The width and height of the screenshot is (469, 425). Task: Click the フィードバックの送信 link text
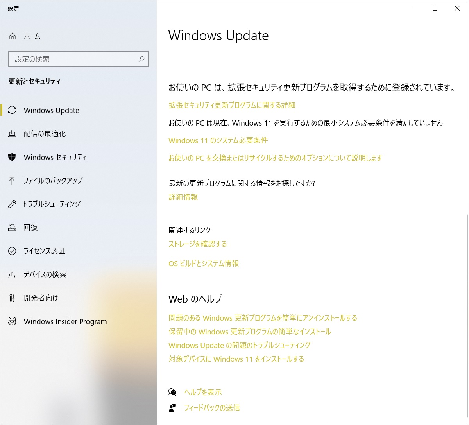click(212, 408)
